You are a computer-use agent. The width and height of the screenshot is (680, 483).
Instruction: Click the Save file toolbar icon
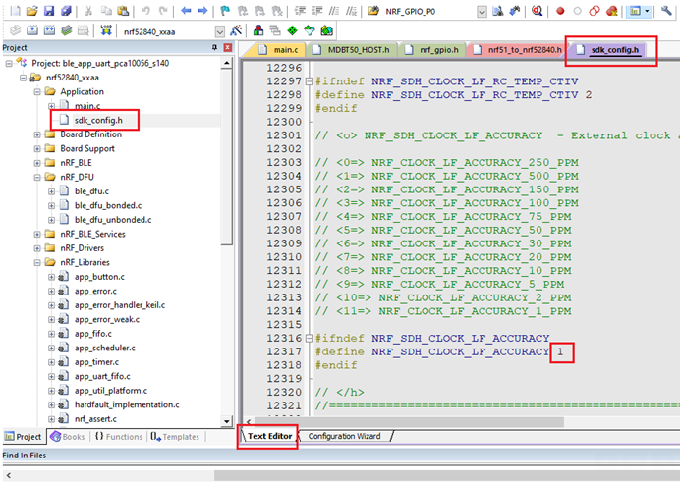48,11
